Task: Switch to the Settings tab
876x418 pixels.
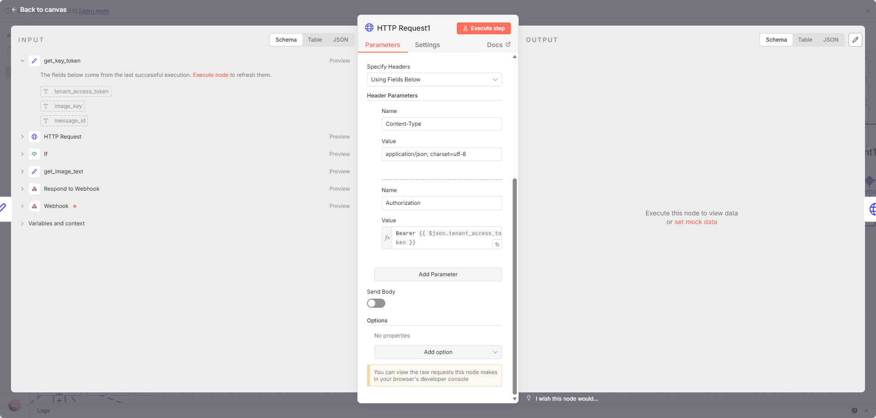Action: pos(427,45)
